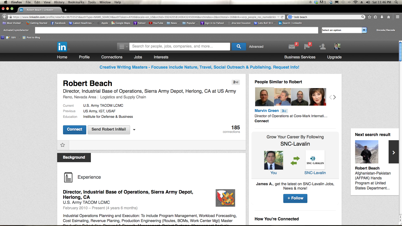Click the add connections person icon
The height and width of the screenshot is (226, 402).
coord(322,46)
